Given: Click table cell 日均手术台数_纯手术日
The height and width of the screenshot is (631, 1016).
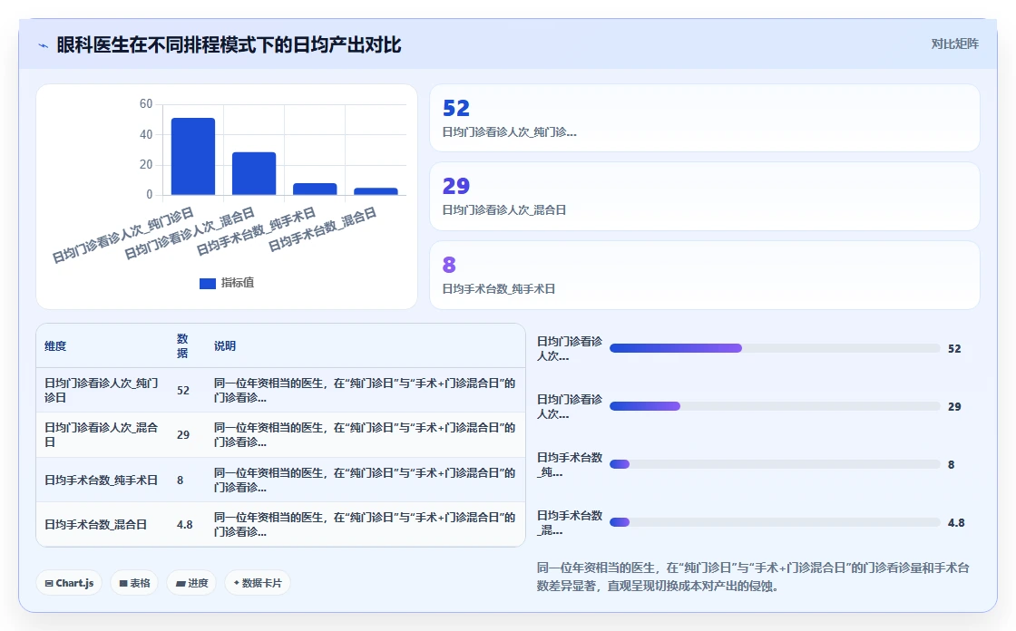Looking at the screenshot, I should point(101,481).
